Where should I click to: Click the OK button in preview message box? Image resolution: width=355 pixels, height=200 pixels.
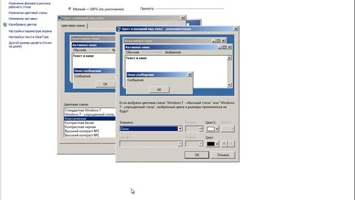pyautogui.click(x=159, y=89)
